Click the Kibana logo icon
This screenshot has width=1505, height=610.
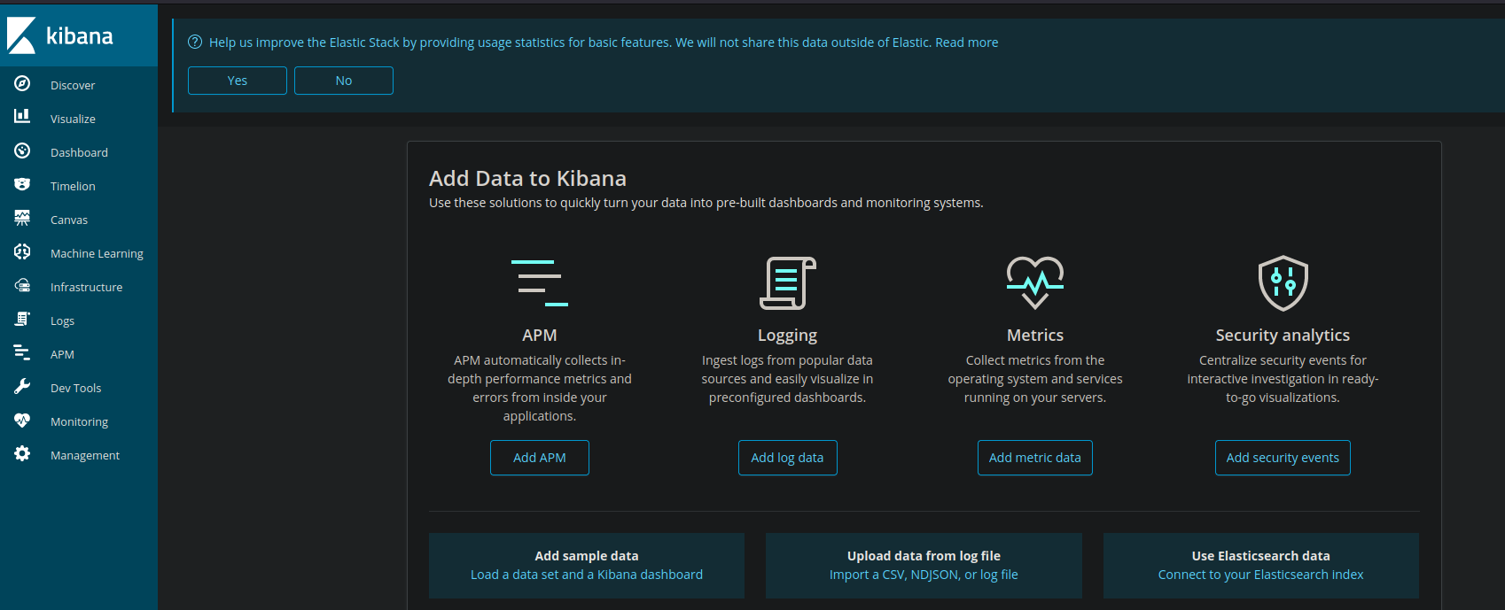pyautogui.click(x=21, y=35)
